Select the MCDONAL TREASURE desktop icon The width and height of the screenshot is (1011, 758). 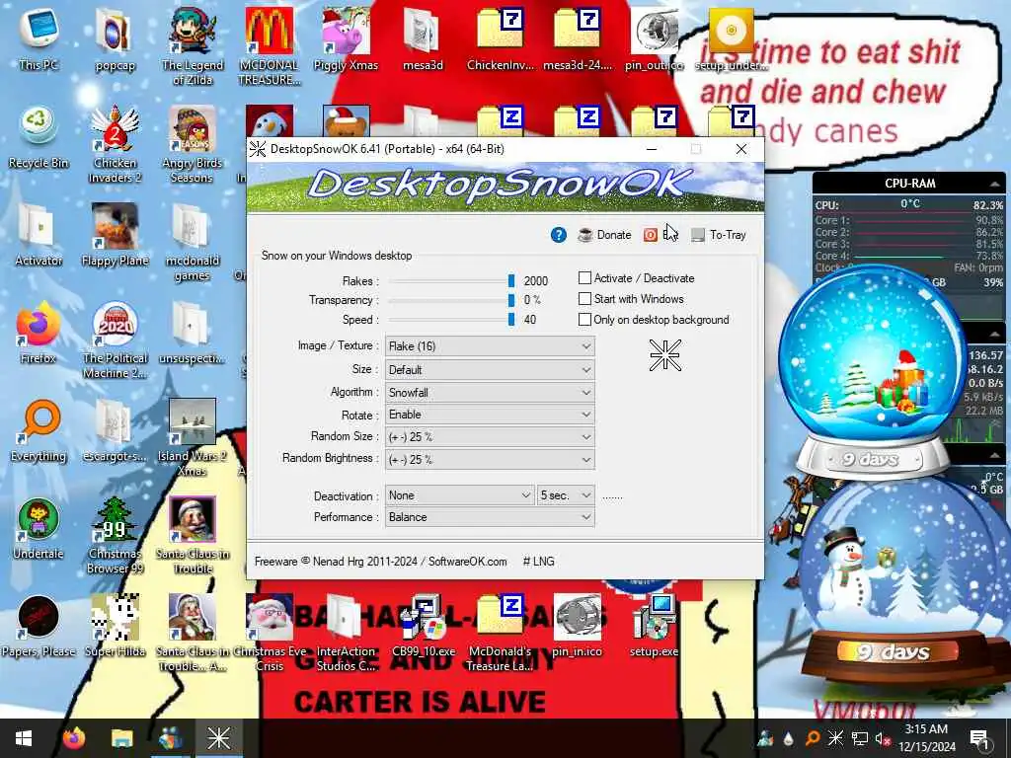coord(270,46)
